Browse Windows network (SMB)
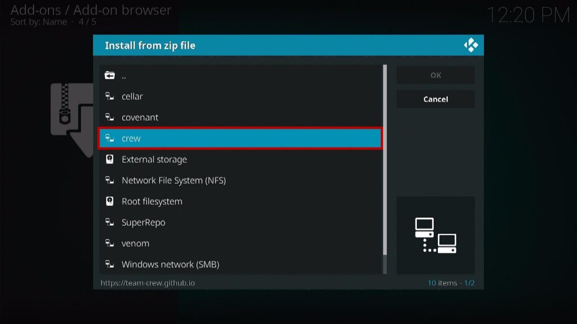The image size is (577, 324). pyautogui.click(x=241, y=264)
